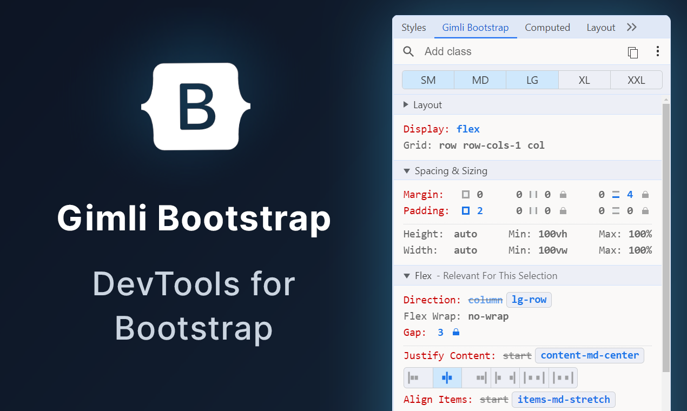The image size is (687, 411).
Task: Select the Gimli Bootstrap tab
Action: pos(475,28)
